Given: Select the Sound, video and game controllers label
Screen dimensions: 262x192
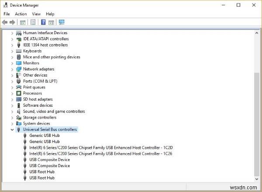Looking at the screenshot, I should 54,112.
